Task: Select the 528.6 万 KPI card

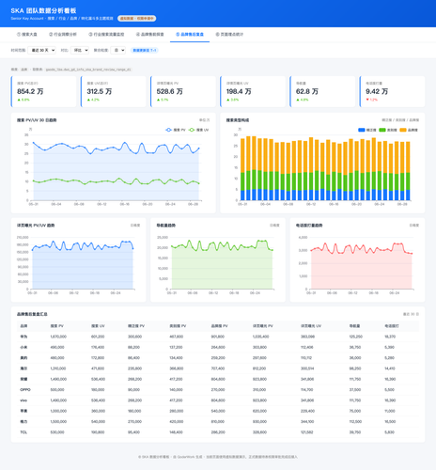Action: (x=183, y=91)
